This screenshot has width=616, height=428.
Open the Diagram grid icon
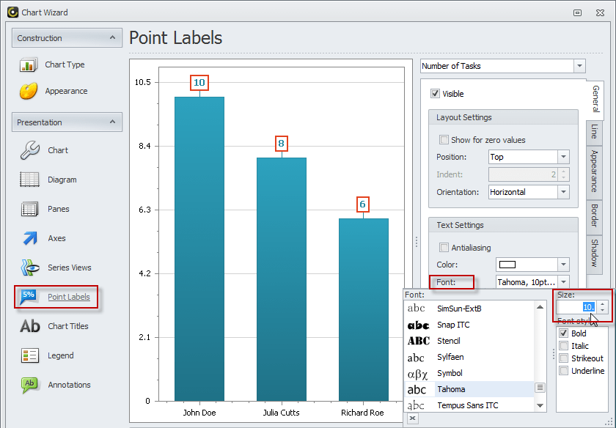point(29,180)
